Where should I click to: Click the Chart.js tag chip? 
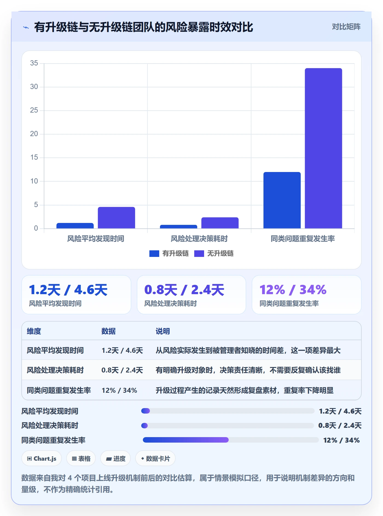(x=42, y=458)
